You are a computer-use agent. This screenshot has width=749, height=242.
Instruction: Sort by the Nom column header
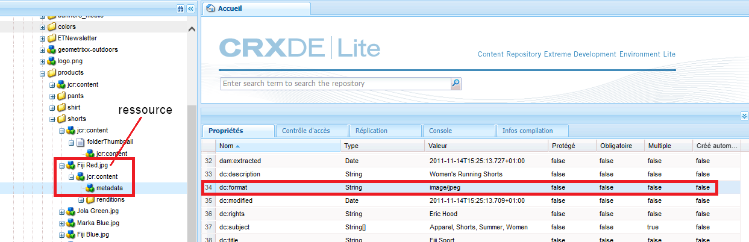pos(278,146)
